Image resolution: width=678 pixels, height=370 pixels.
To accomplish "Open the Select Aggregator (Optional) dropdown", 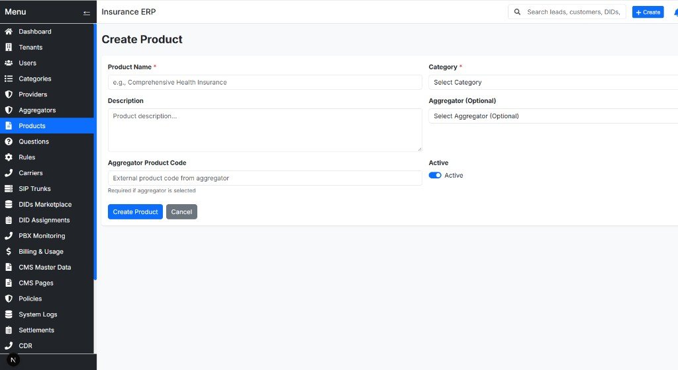I will pyautogui.click(x=553, y=116).
